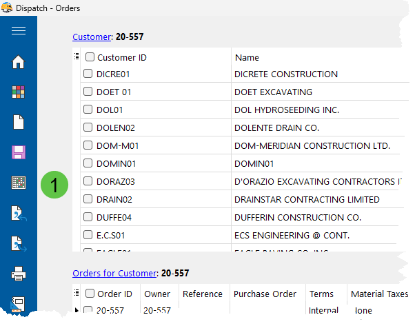Check the DORAZ03 row checkbox
415x326 pixels.
(x=88, y=182)
